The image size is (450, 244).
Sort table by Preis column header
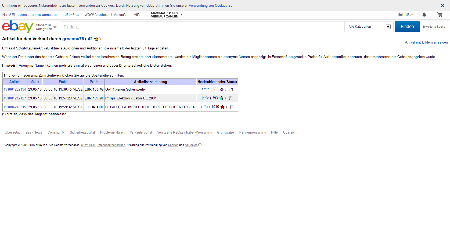94,82
